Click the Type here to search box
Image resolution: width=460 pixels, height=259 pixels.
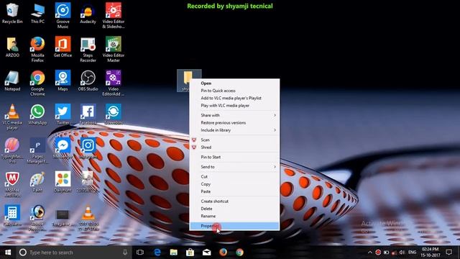pyautogui.click(x=74, y=253)
